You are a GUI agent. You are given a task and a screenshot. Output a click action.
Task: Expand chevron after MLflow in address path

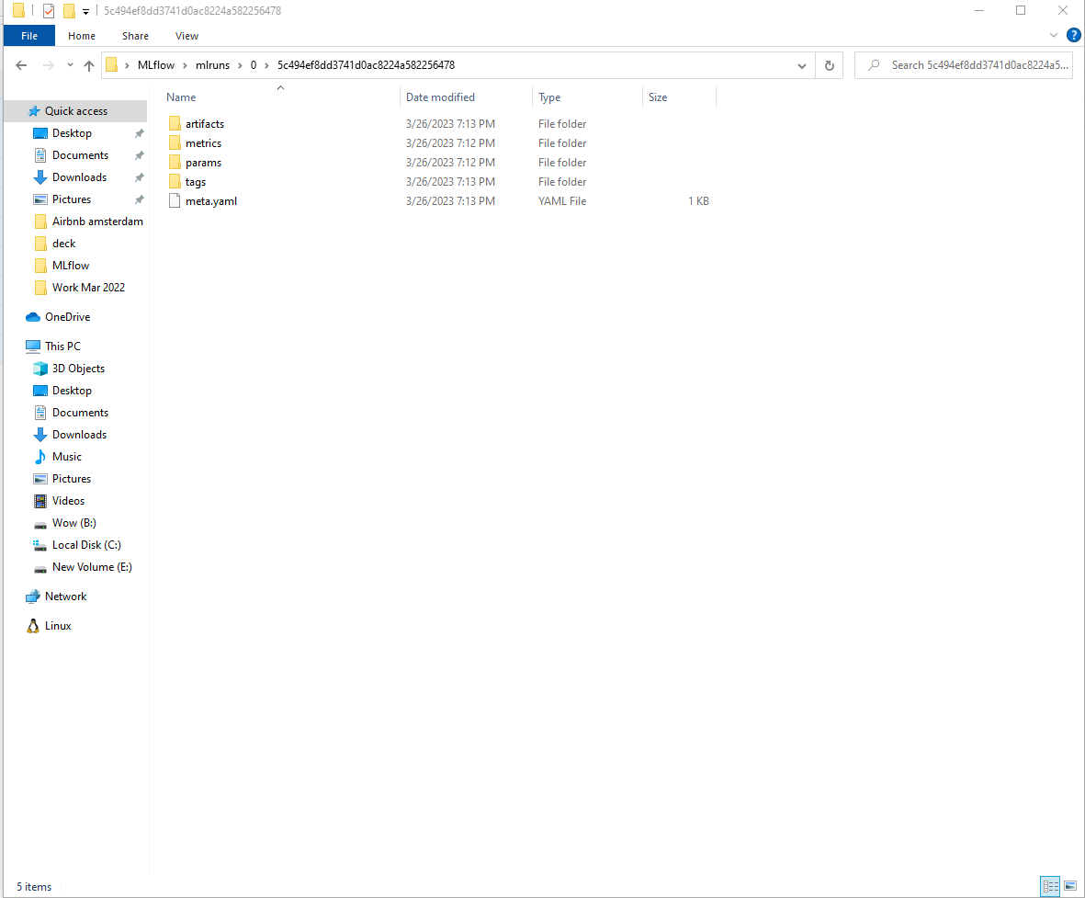point(185,66)
